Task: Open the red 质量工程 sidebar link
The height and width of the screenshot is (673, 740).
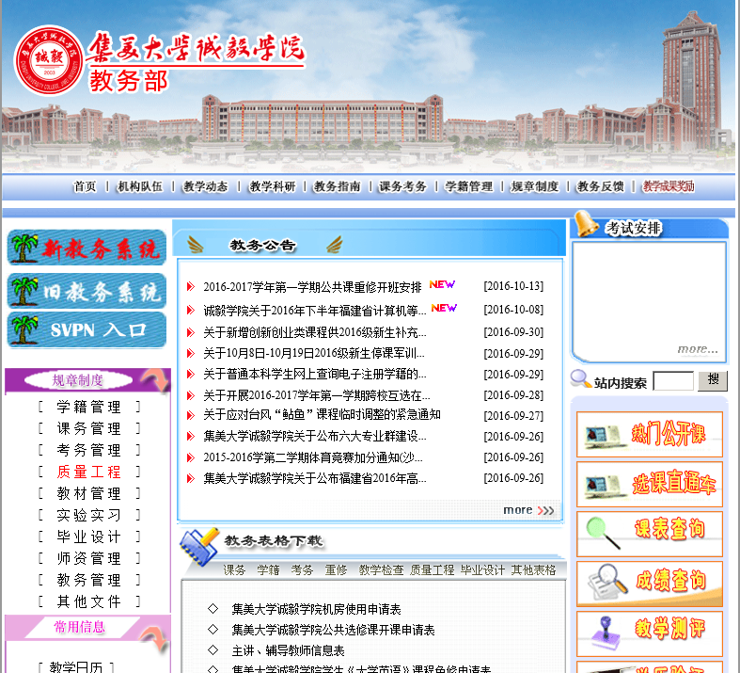Action: pos(89,472)
